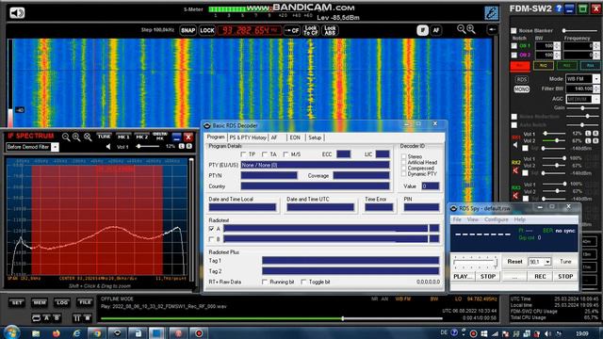
Task: Check the Stereo option under Decoder ID
Action: (403, 156)
